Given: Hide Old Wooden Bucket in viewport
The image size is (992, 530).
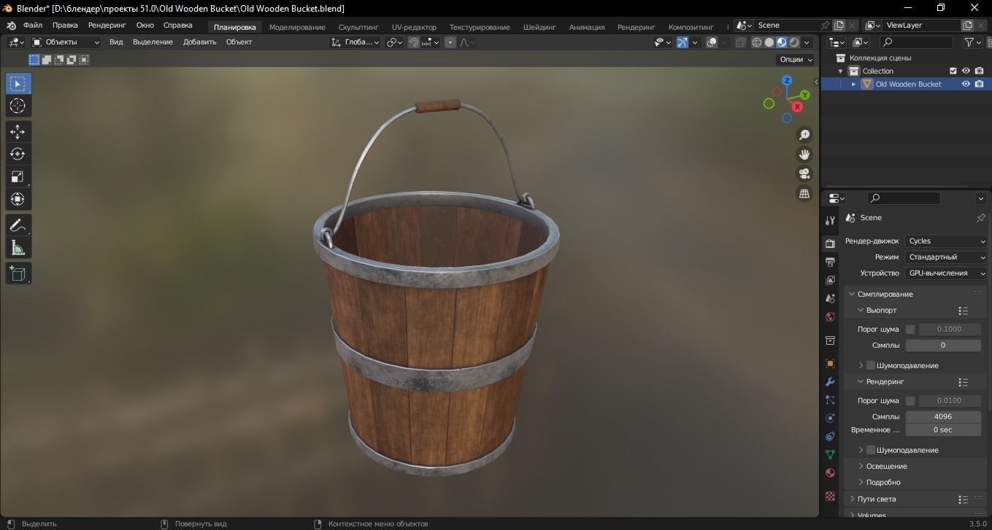Looking at the screenshot, I should click(966, 84).
